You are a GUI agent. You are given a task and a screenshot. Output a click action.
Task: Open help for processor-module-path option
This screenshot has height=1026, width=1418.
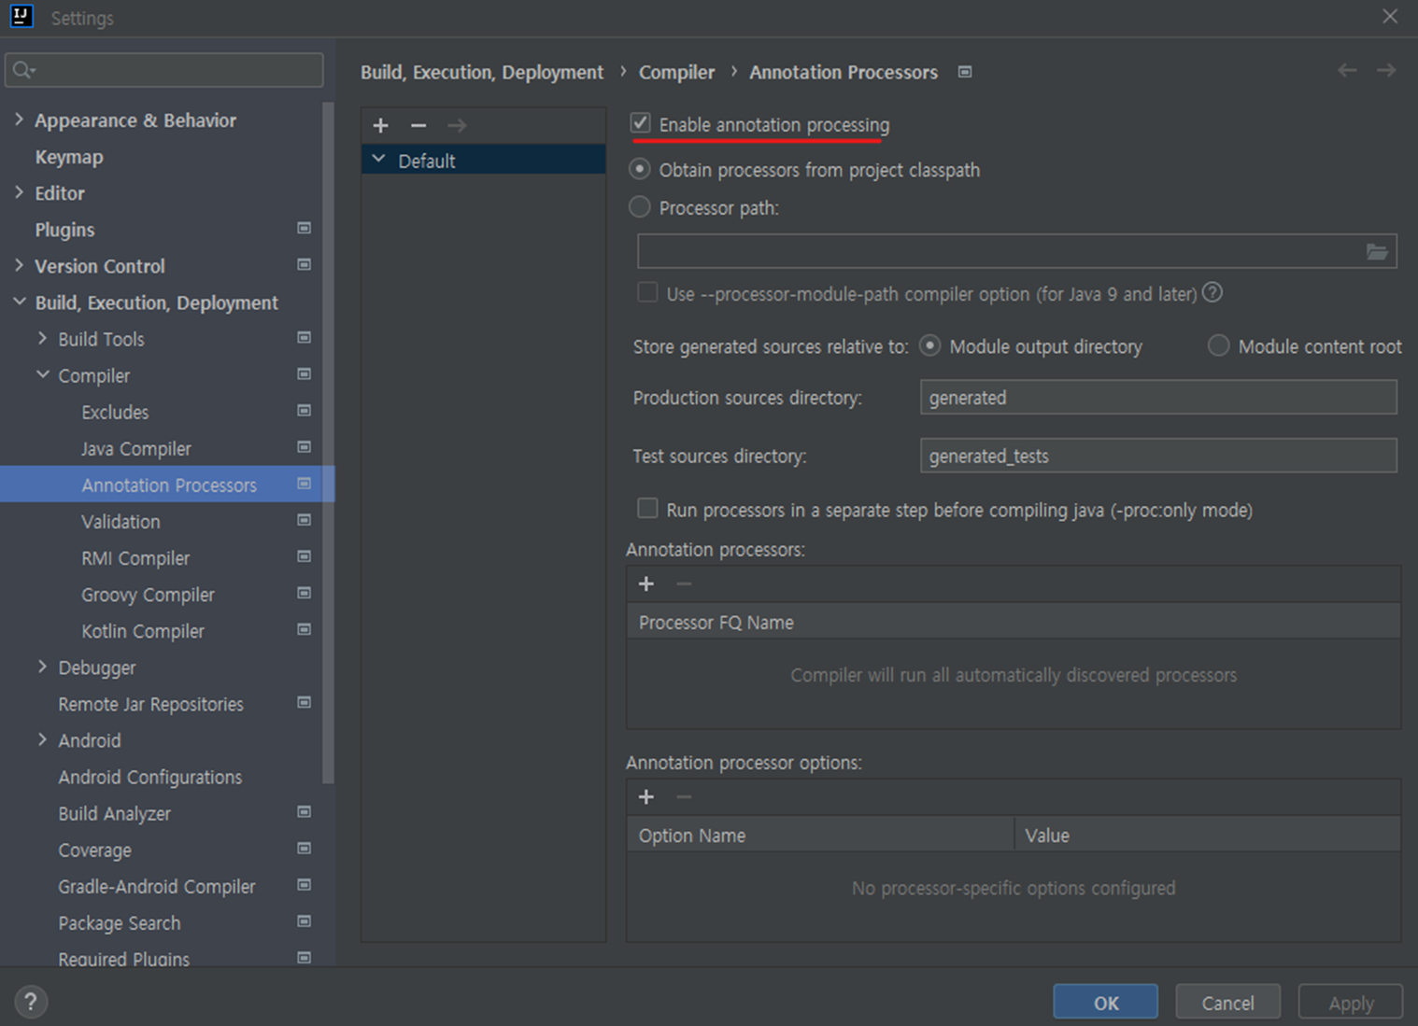[1212, 293]
